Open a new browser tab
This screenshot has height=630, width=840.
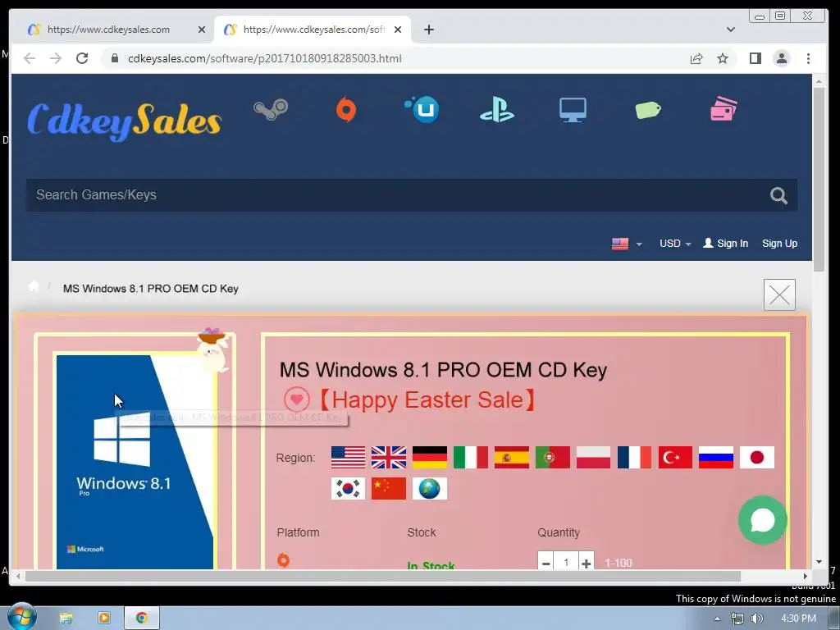tap(428, 30)
